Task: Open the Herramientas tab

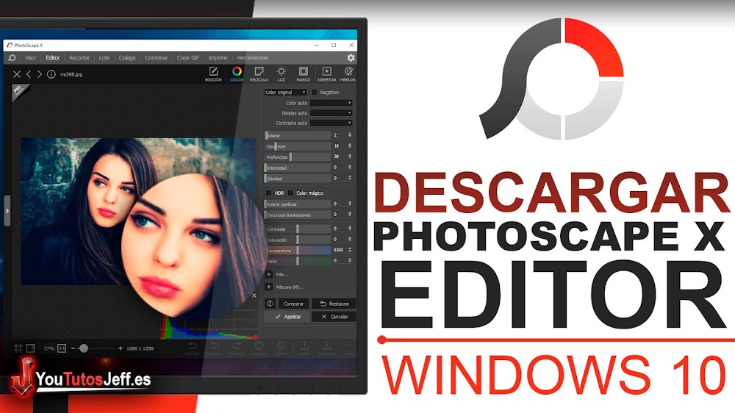Action: (253, 57)
